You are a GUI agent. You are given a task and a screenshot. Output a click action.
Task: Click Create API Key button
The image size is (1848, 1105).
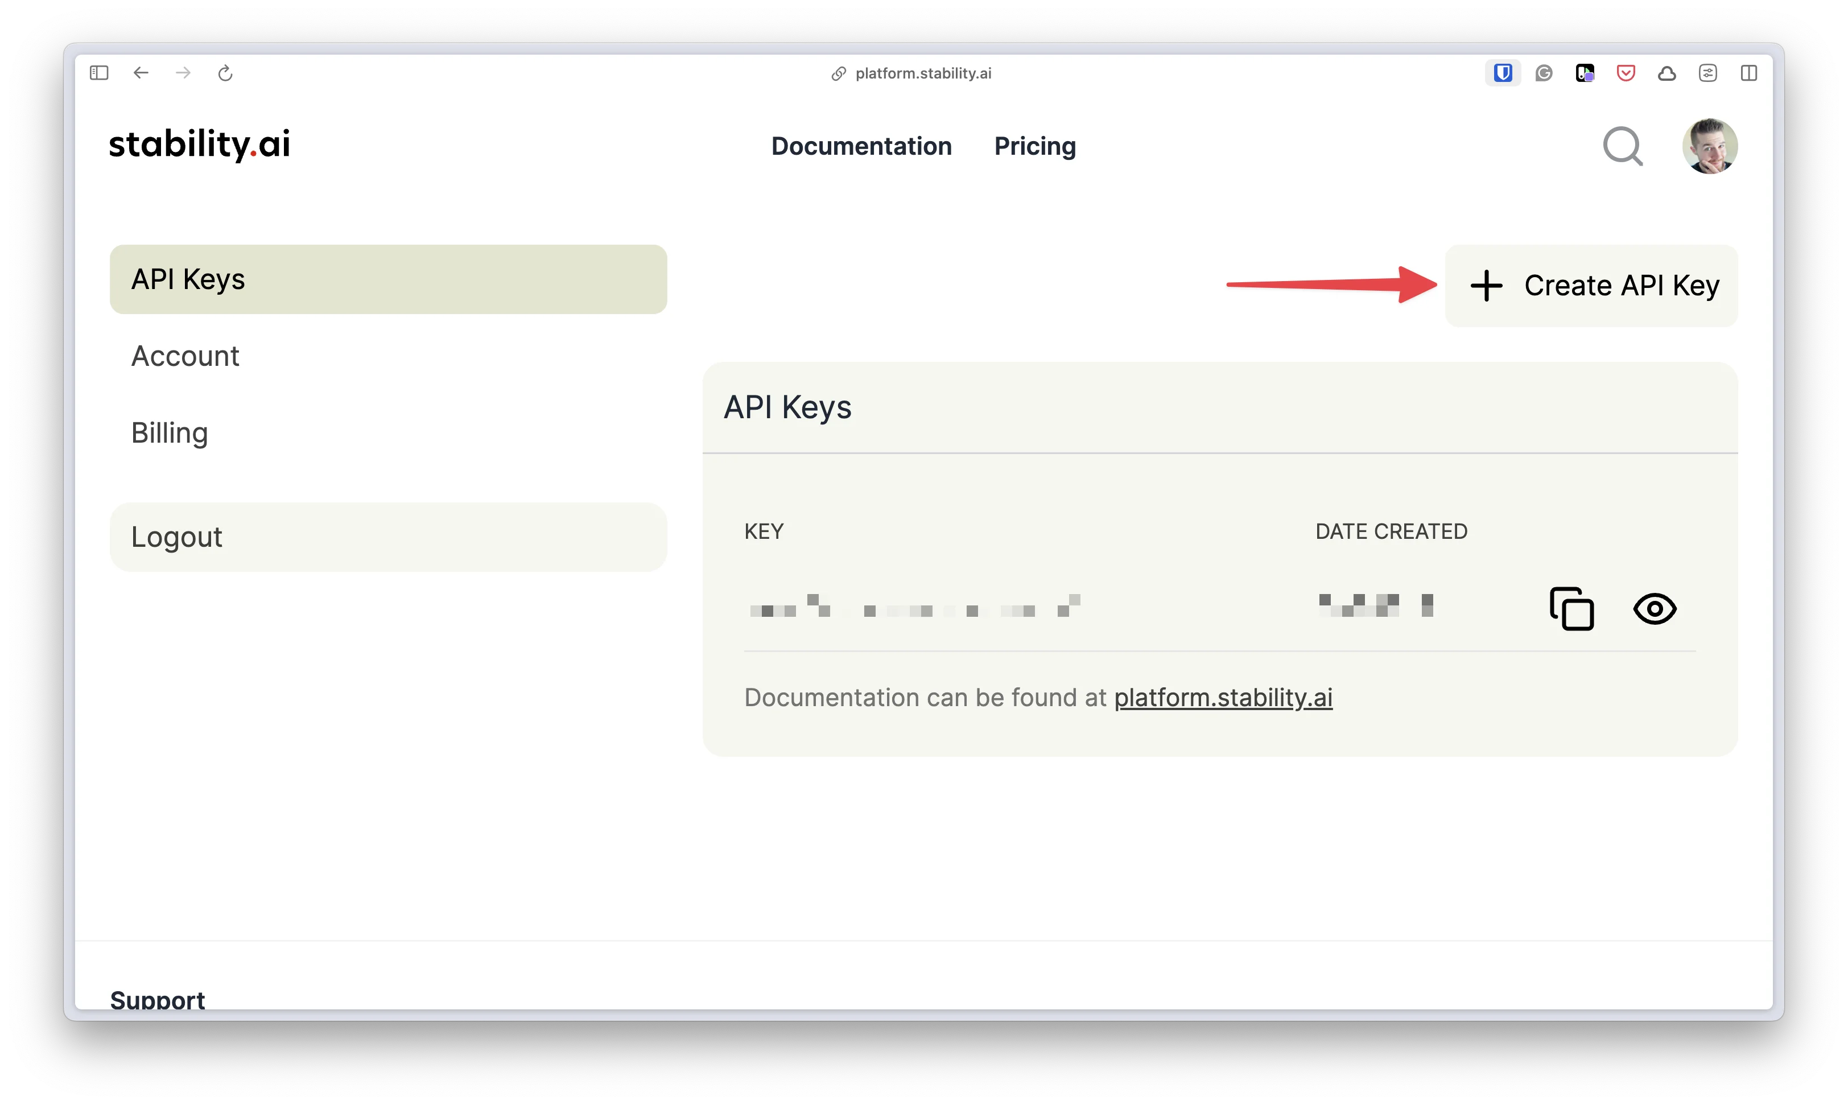[1592, 286]
